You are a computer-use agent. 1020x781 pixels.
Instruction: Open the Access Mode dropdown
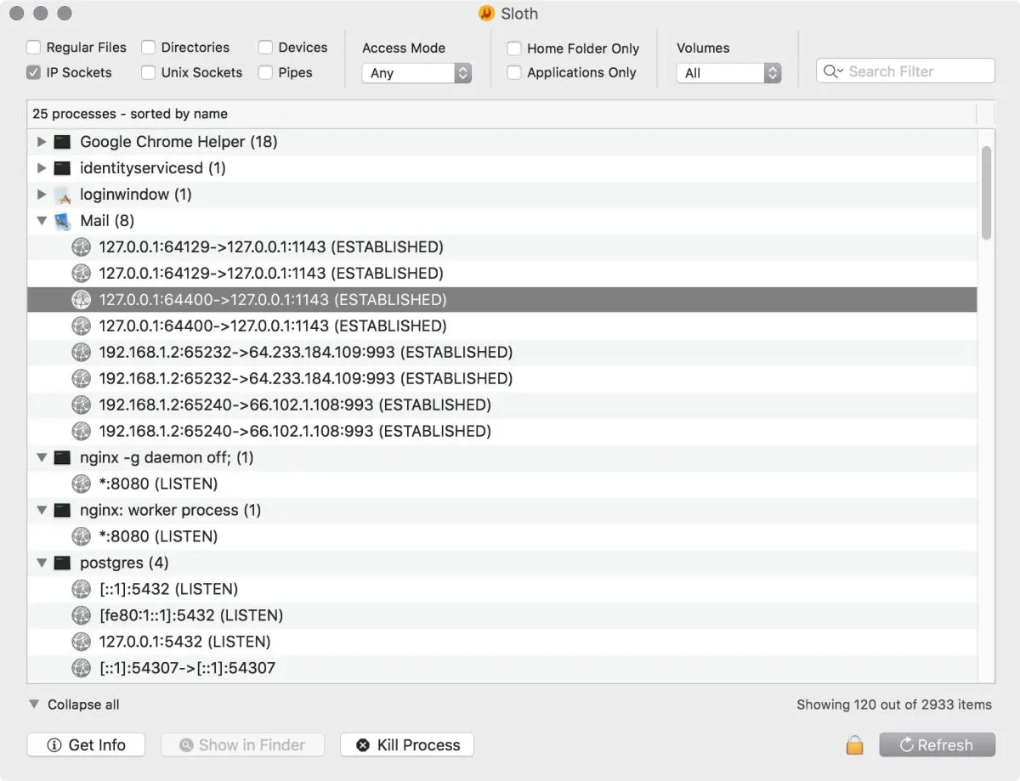(x=416, y=73)
